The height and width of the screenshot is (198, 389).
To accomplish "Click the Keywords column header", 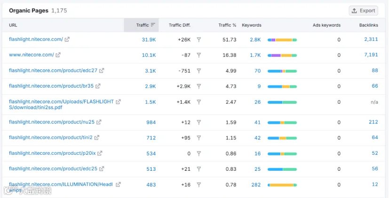I will coord(252,25).
